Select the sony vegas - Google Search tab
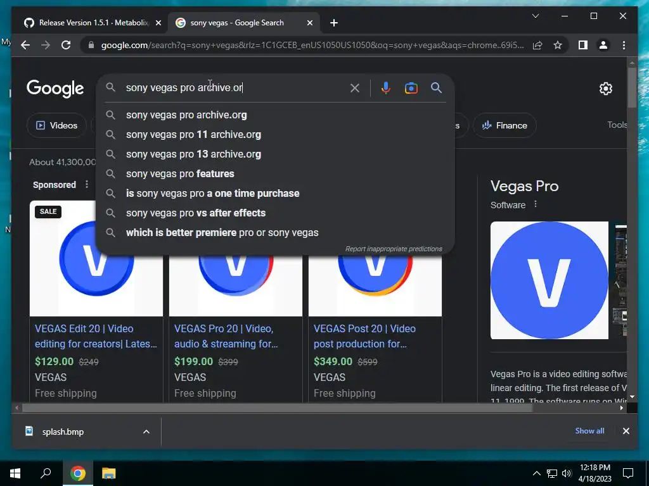The width and height of the screenshot is (649, 486). (x=243, y=23)
